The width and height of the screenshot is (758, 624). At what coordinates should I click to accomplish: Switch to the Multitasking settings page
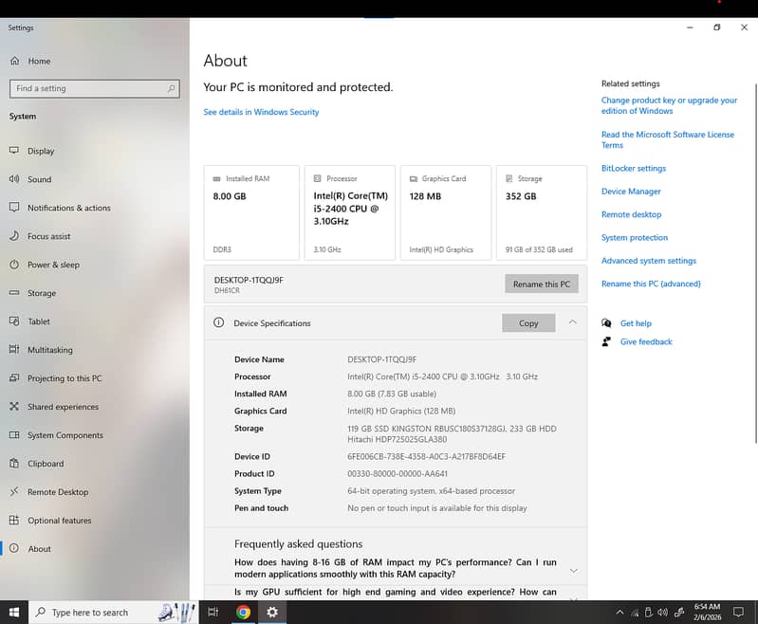pyautogui.click(x=49, y=350)
